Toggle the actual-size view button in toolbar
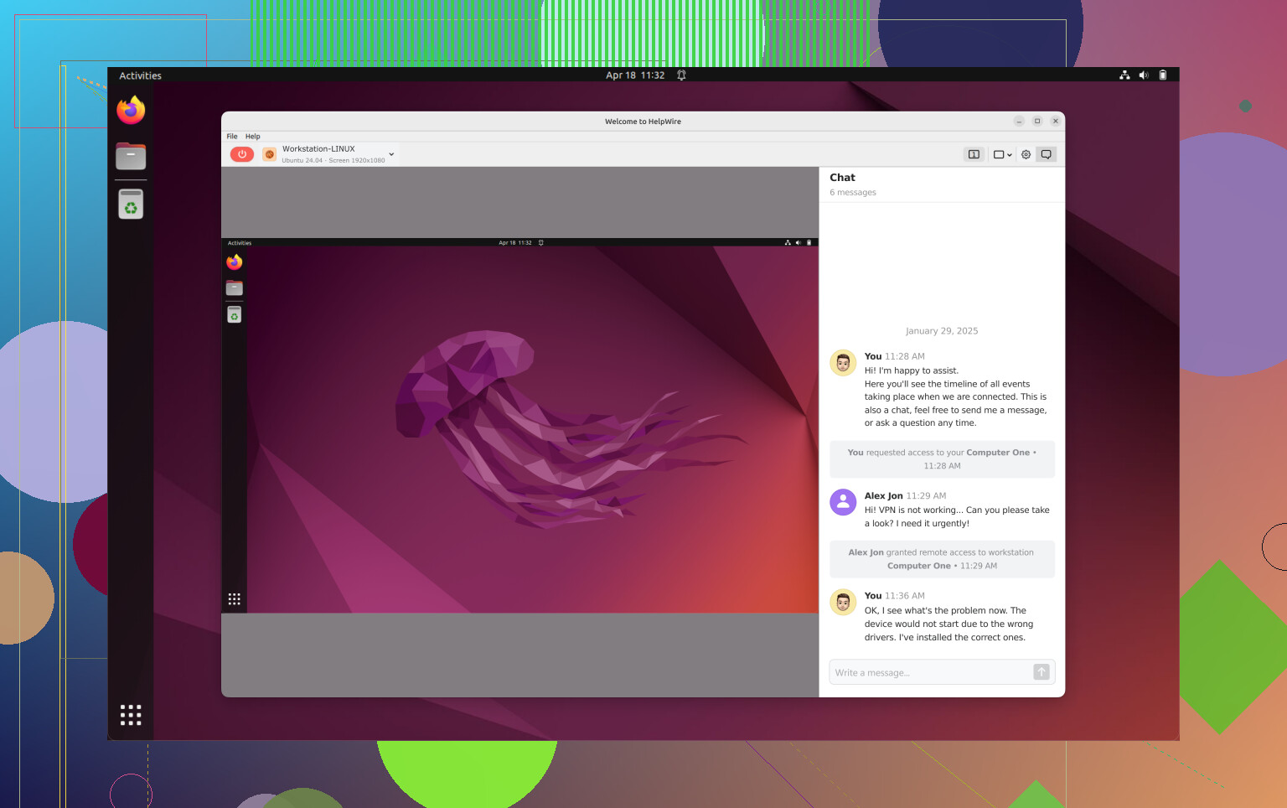This screenshot has height=808, width=1287. (x=974, y=154)
